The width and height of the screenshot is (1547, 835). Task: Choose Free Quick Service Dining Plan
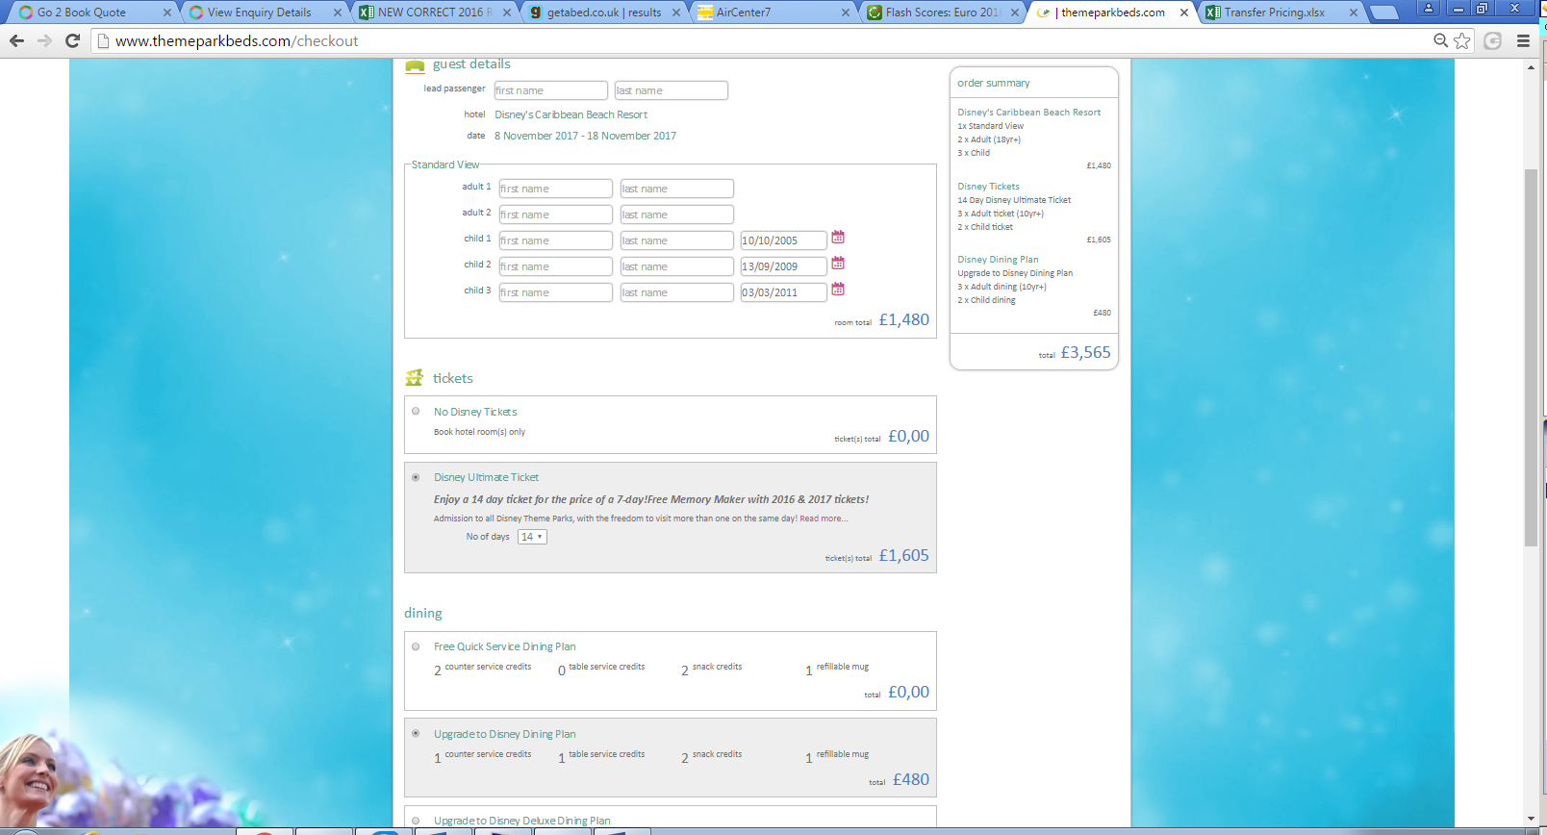416,646
